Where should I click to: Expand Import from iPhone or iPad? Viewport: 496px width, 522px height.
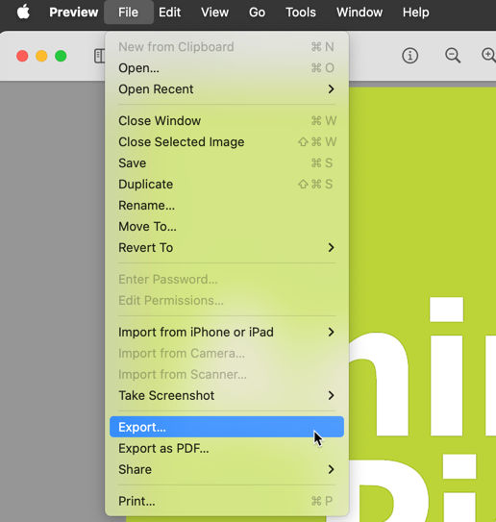tap(227, 333)
